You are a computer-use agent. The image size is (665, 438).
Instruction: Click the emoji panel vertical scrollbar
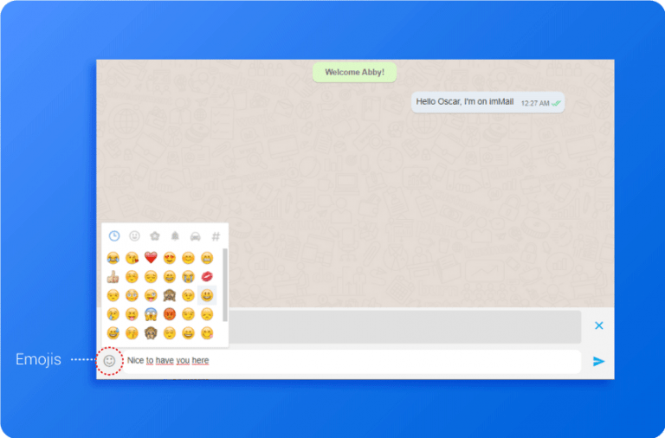coord(225,285)
